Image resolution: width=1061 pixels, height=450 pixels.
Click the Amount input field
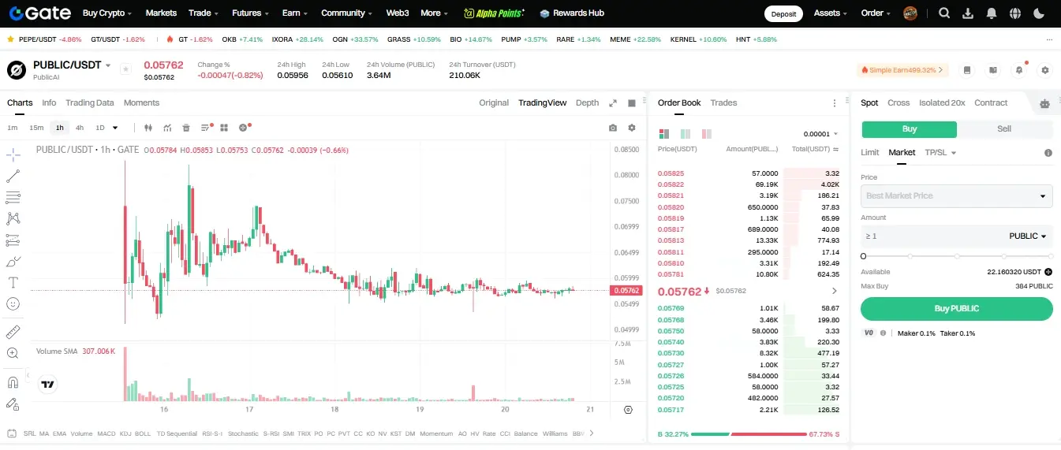pyautogui.click(x=956, y=236)
